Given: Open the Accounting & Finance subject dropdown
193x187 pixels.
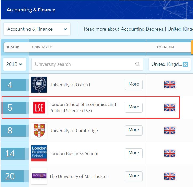Looking at the screenshot, I should tap(37, 29).
